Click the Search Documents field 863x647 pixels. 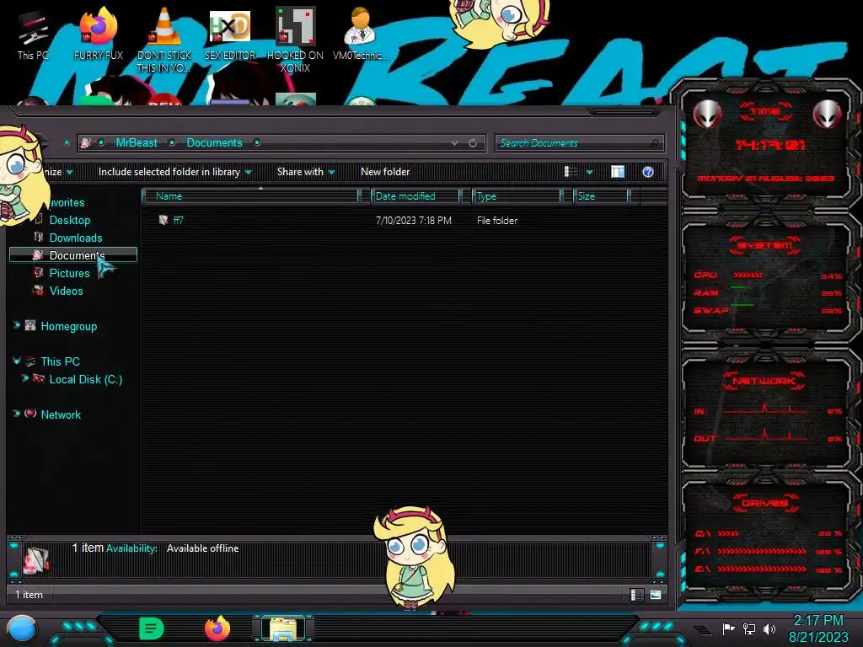click(580, 143)
